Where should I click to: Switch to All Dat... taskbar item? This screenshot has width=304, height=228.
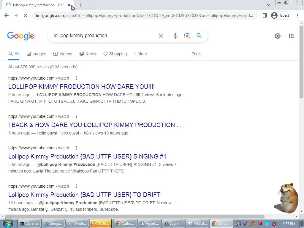197,224
